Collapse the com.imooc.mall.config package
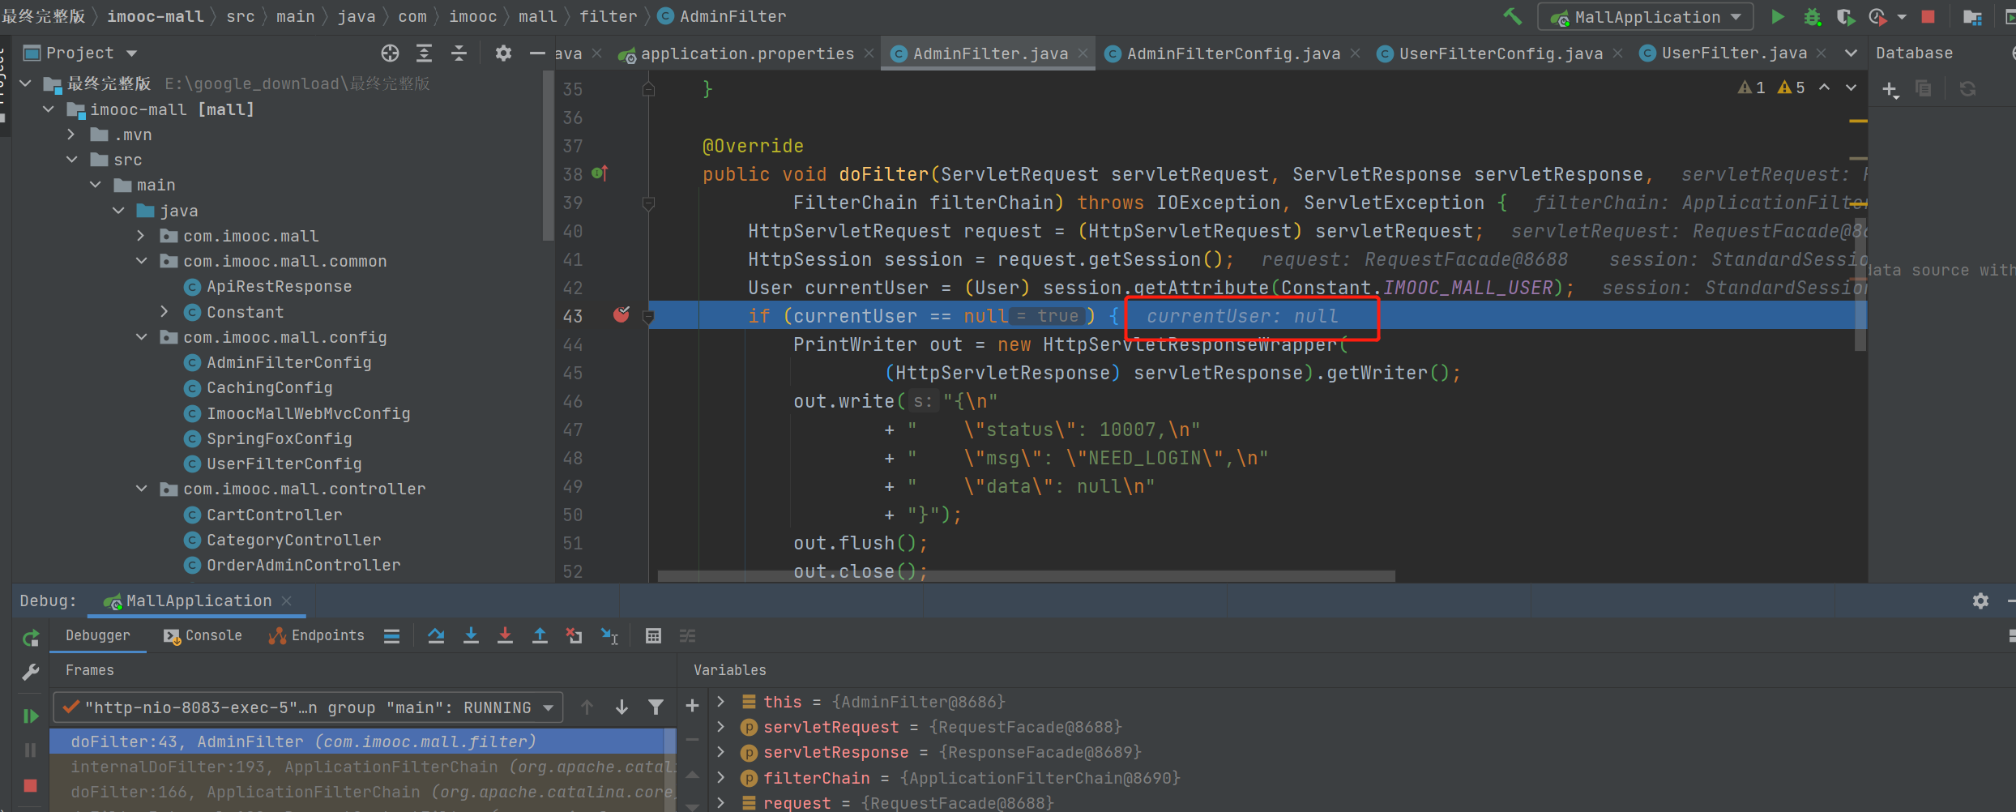Image resolution: width=2016 pixels, height=812 pixels. coord(141,337)
